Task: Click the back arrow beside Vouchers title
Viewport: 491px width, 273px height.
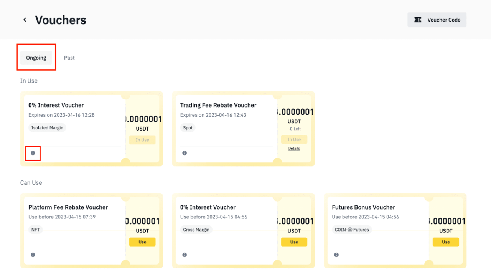Action: 25,20
